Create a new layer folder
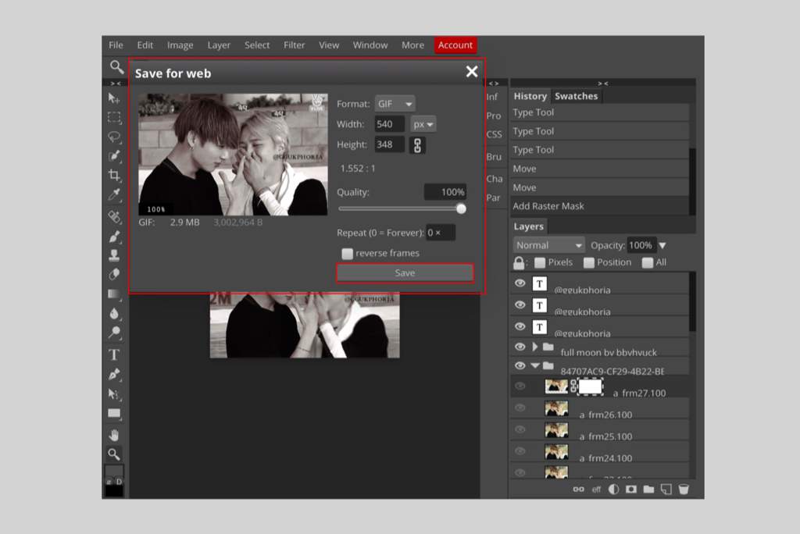Viewport: 800px width, 534px height. click(648, 489)
